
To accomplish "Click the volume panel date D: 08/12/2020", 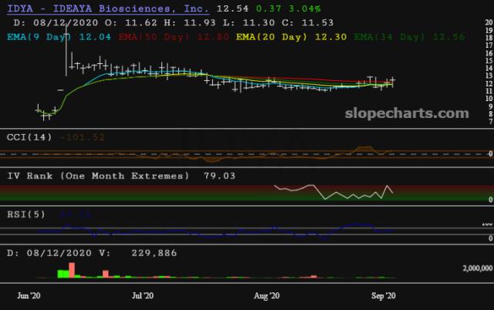I will [x=49, y=253].
